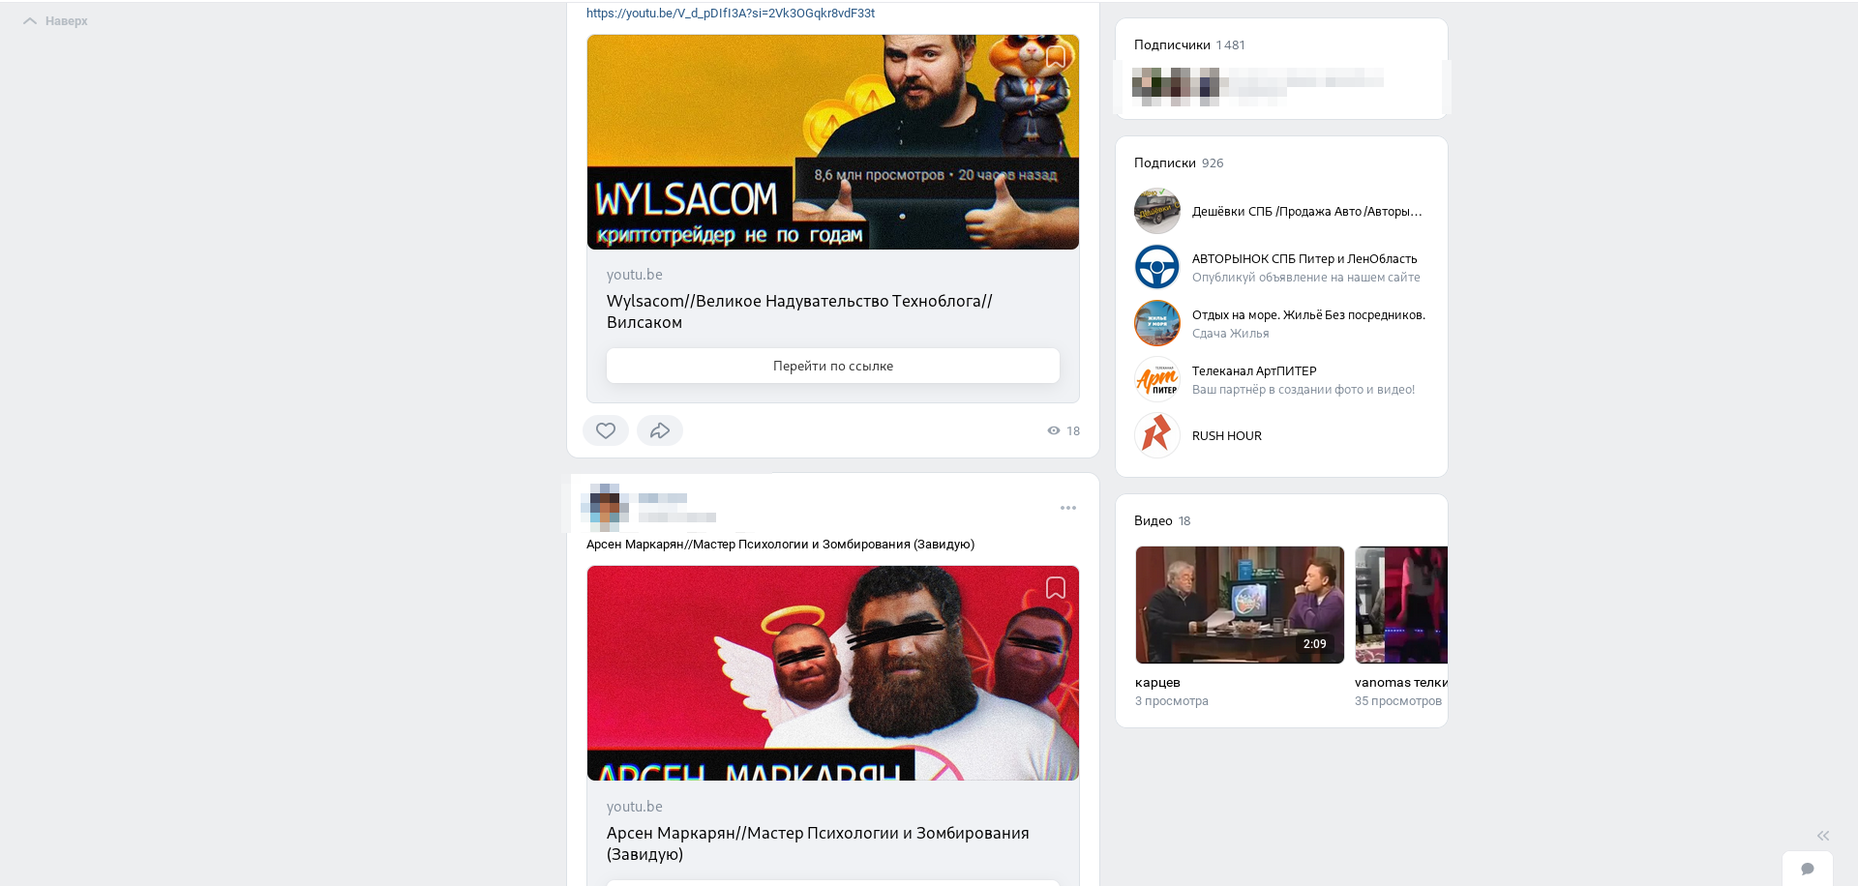The width and height of the screenshot is (1858, 886).
Task: Share the Wylsacom post with arrow icon
Action: click(x=660, y=430)
